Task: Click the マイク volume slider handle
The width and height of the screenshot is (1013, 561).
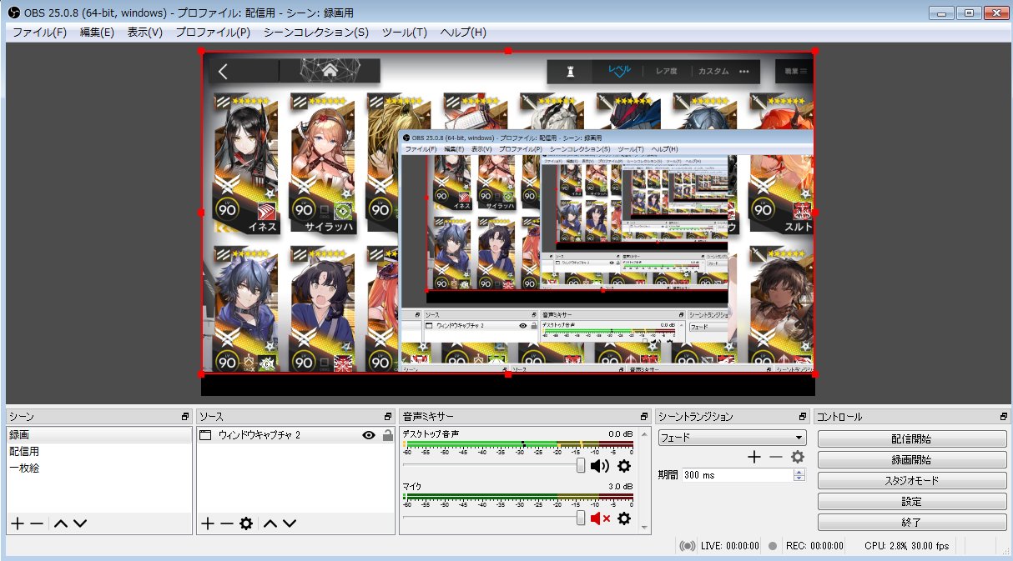Action: click(x=581, y=518)
